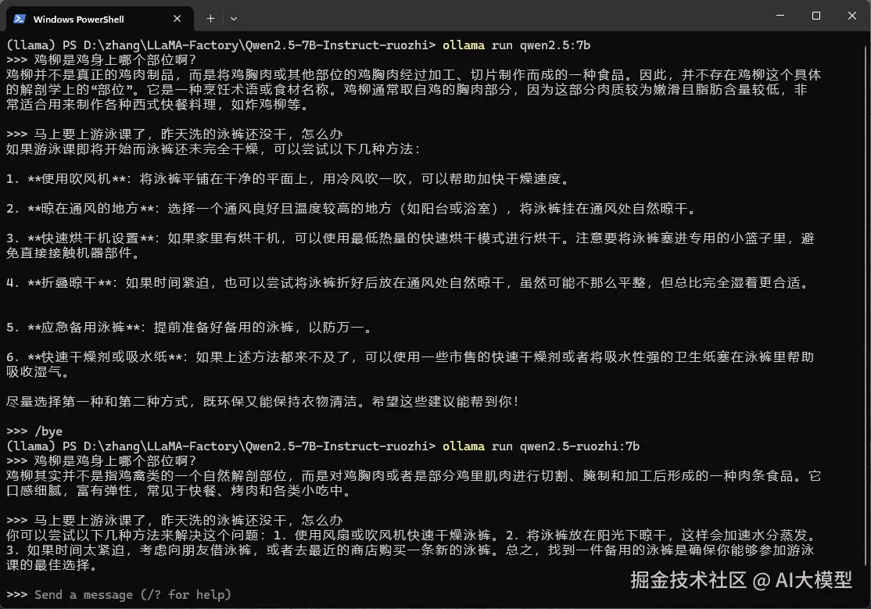Close the terminal window
871x609 pixels.
tap(852, 16)
